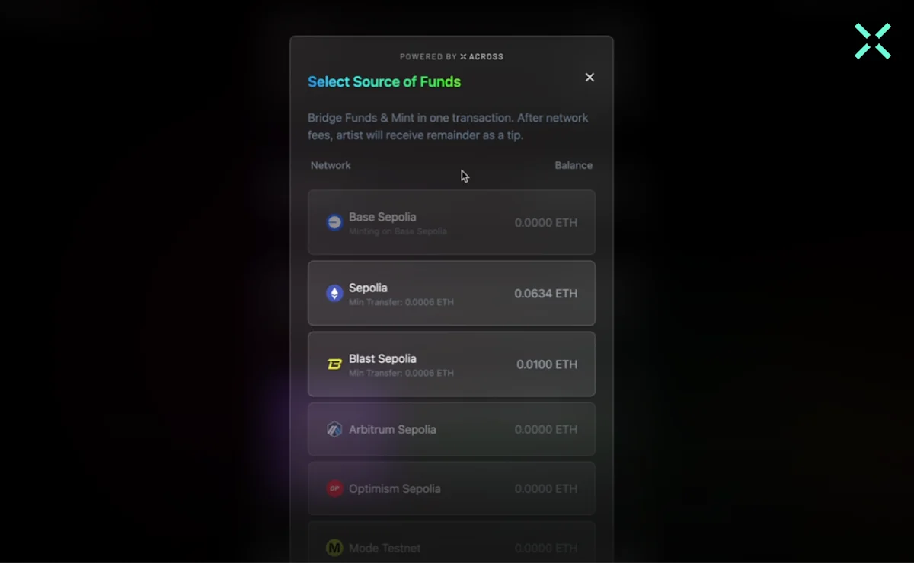Viewport: 914px width, 563px height.
Task: Choose Sepolia as source of funds
Action: [x=452, y=293]
